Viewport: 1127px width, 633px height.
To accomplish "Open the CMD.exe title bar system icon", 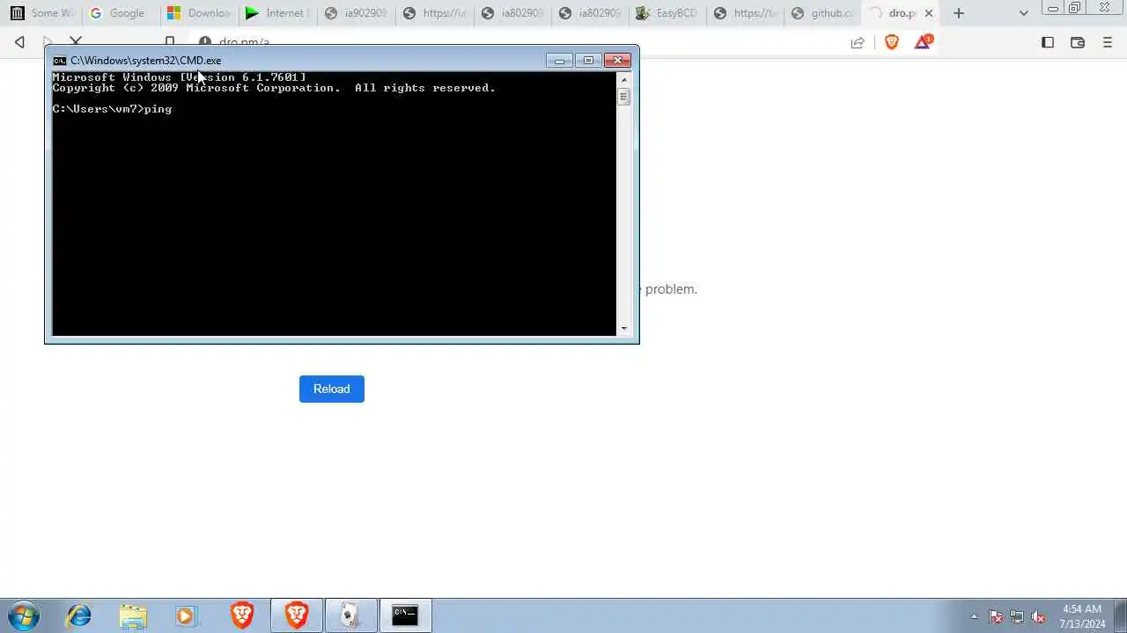I will [x=60, y=61].
